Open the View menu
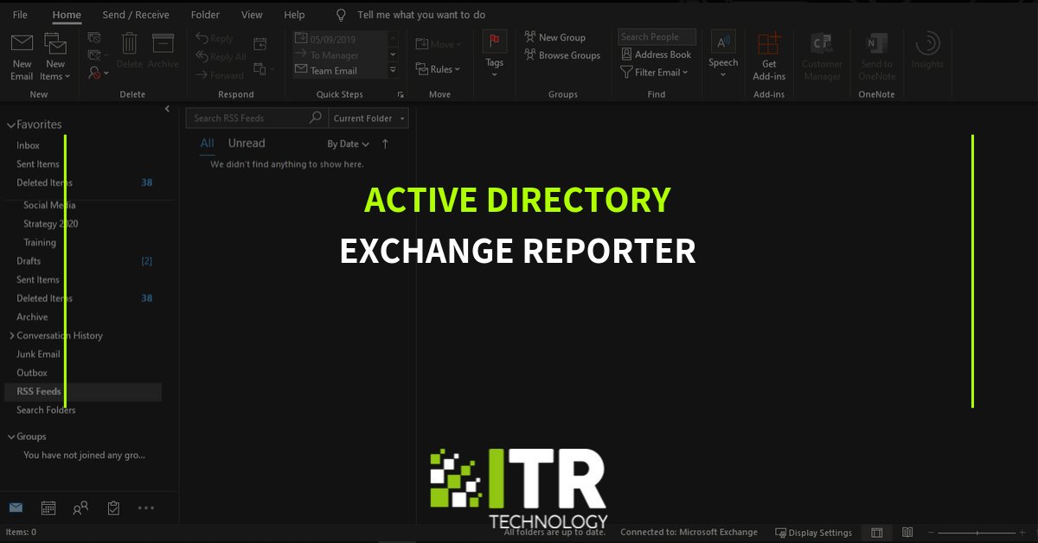 tap(252, 14)
